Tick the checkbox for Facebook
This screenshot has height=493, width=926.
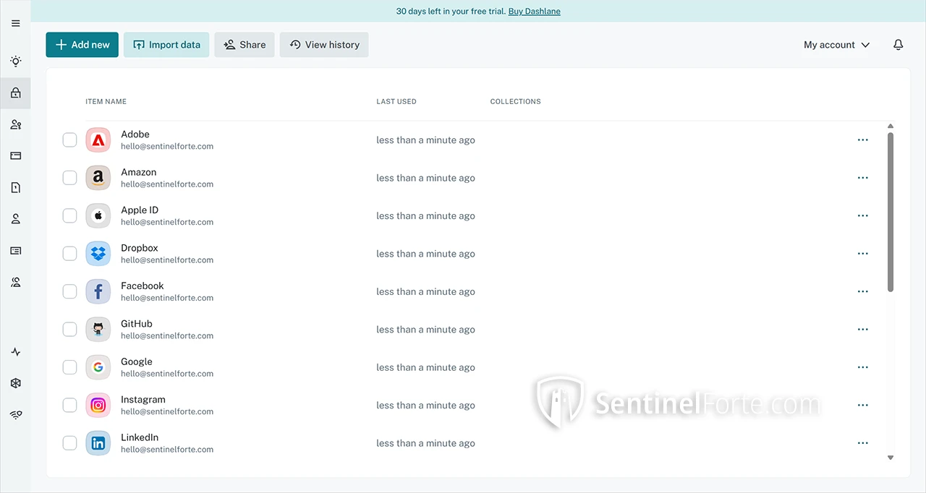pos(69,291)
